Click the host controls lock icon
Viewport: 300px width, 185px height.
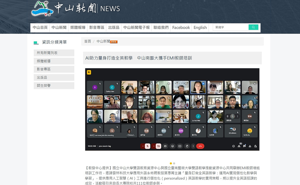tap(255, 146)
